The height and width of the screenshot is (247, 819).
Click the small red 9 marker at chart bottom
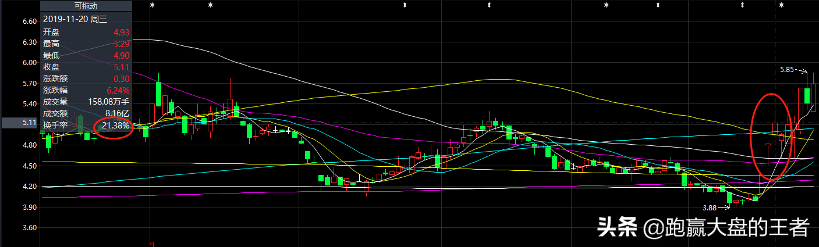point(153,244)
